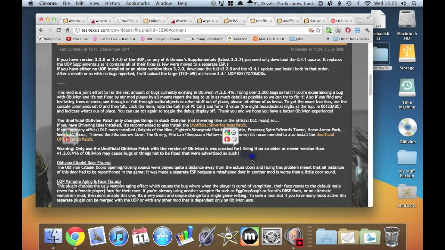Open Bluetooth menu bar icon

coord(358,3)
